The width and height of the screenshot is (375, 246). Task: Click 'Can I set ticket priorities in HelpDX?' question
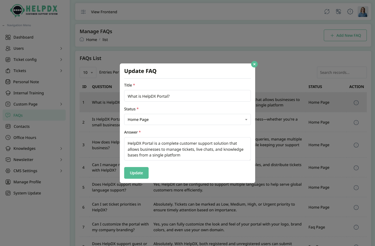tap(116, 207)
